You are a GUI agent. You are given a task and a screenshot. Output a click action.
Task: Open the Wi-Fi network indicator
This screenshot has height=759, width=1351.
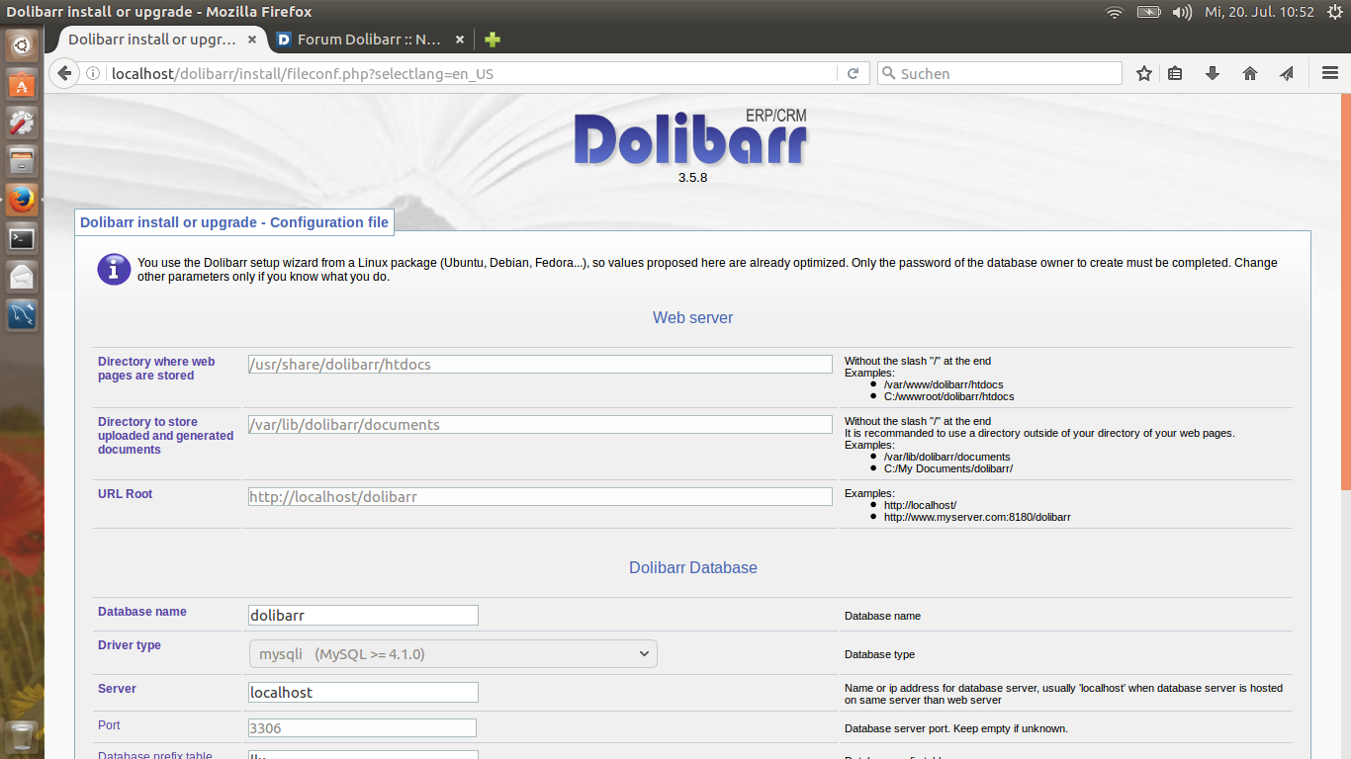(1115, 12)
